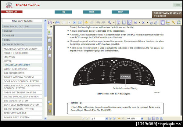Select Continuous page layout in status bar

[154, 118]
